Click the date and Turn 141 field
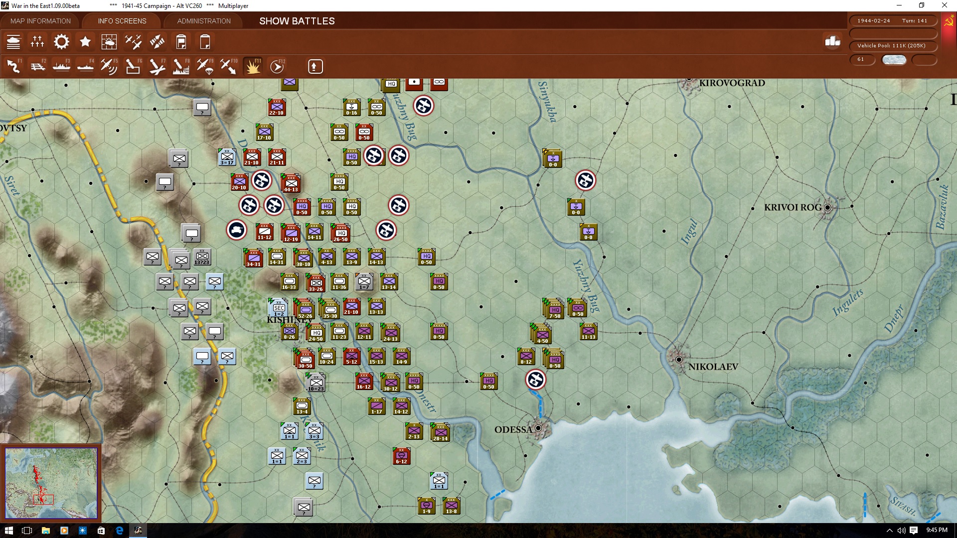This screenshot has height=538, width=957. coord(893,20)
